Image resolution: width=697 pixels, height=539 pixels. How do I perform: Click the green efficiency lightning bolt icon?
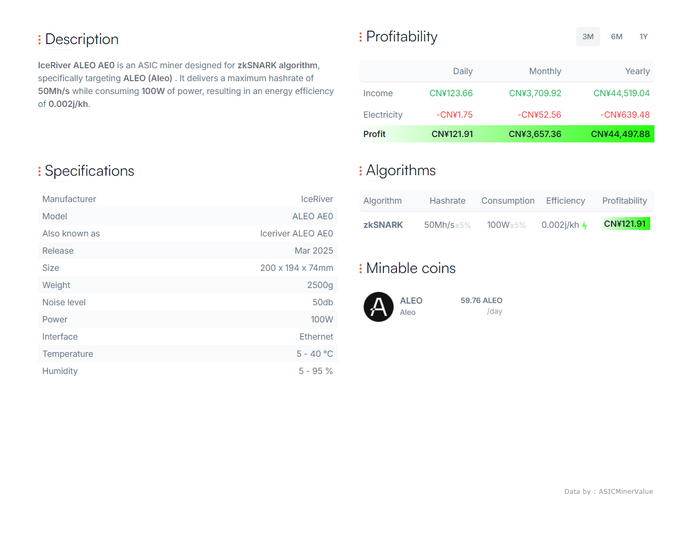[585, 226]
